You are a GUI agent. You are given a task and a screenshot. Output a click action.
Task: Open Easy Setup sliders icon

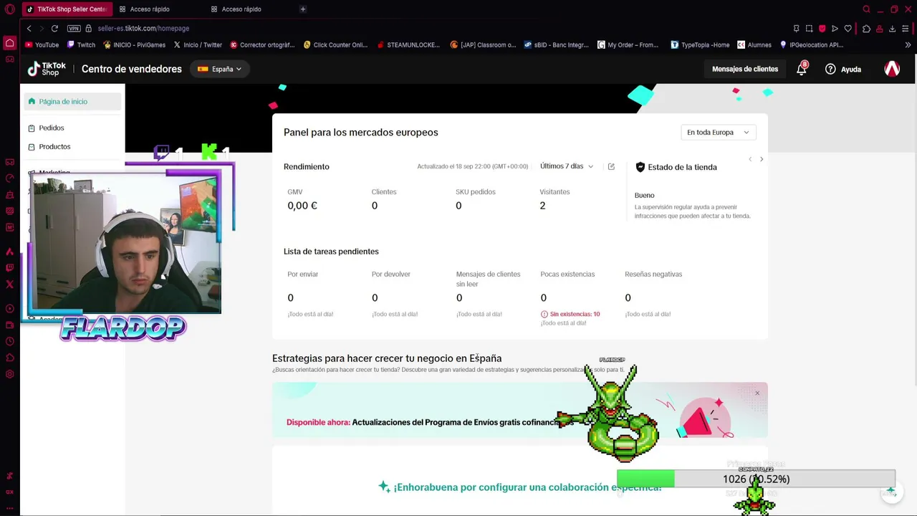pos(906,28)
